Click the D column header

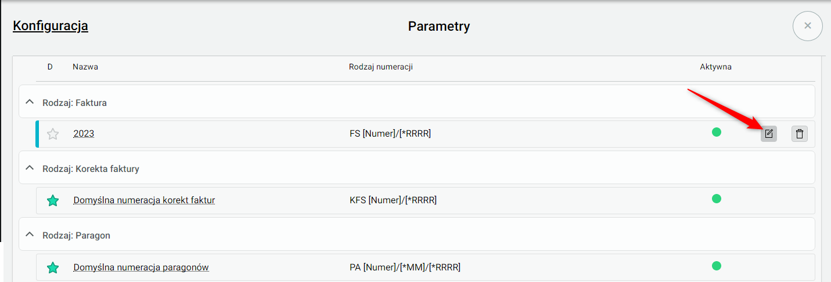[x=50, y=67]
